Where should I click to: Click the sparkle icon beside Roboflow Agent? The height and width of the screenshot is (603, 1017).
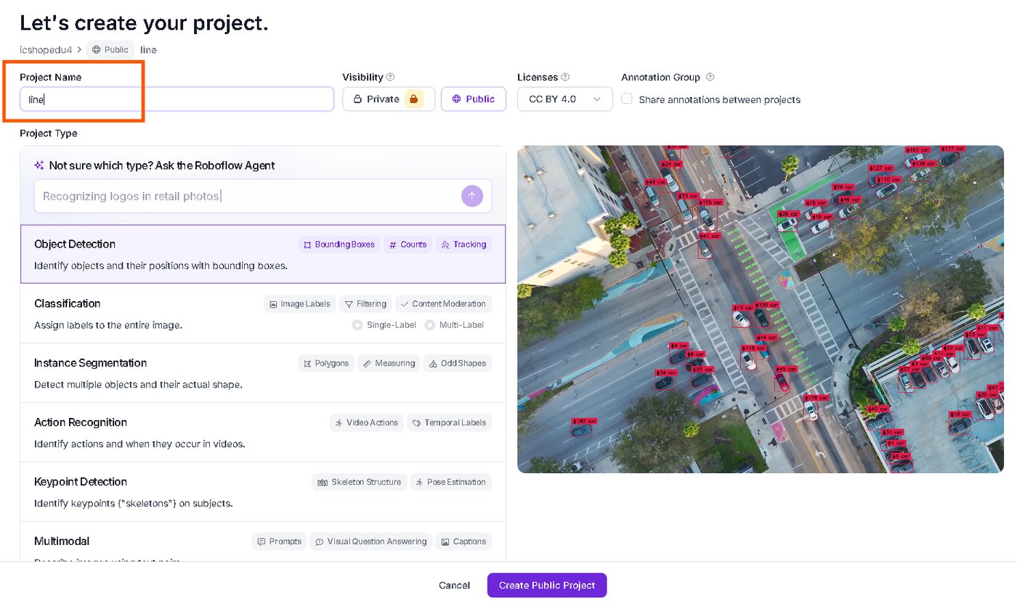point(39,165)
